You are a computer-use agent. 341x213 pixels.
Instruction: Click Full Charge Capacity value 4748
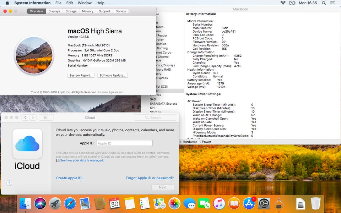[238, 66]
